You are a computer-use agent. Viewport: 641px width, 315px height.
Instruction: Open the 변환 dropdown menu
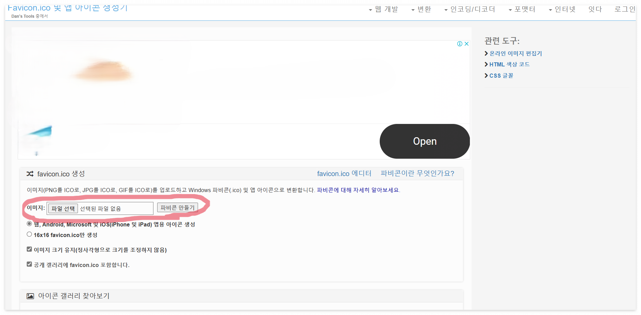[421, 9]
